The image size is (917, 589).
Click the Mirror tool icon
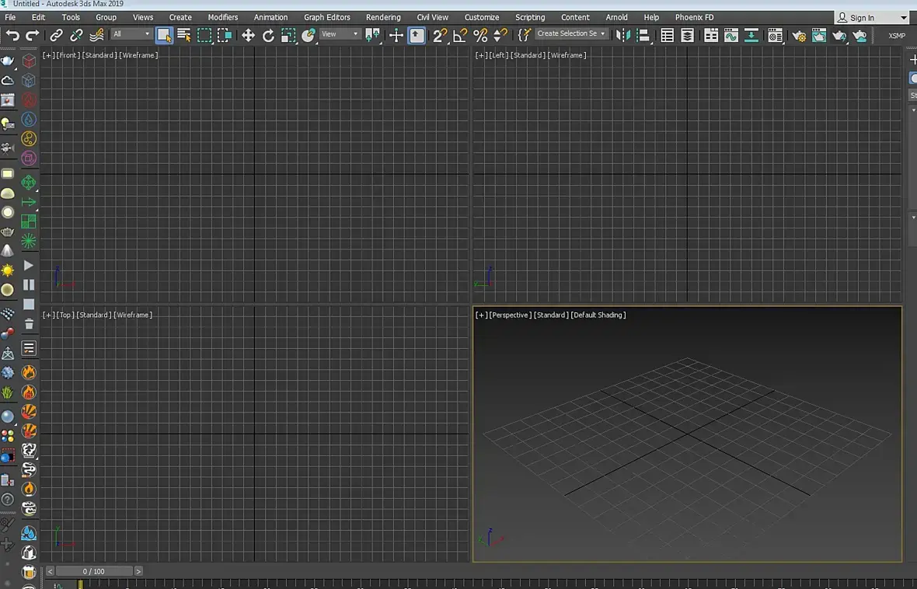[x=622, y=35]
